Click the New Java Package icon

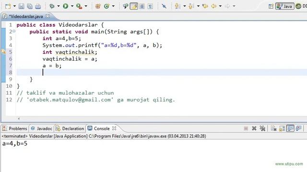pyautogui.click(x=98, y=6)
